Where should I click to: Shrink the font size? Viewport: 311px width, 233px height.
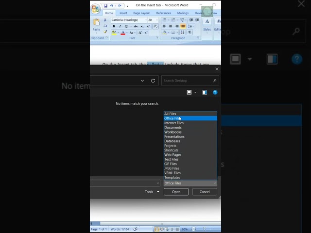146,33
